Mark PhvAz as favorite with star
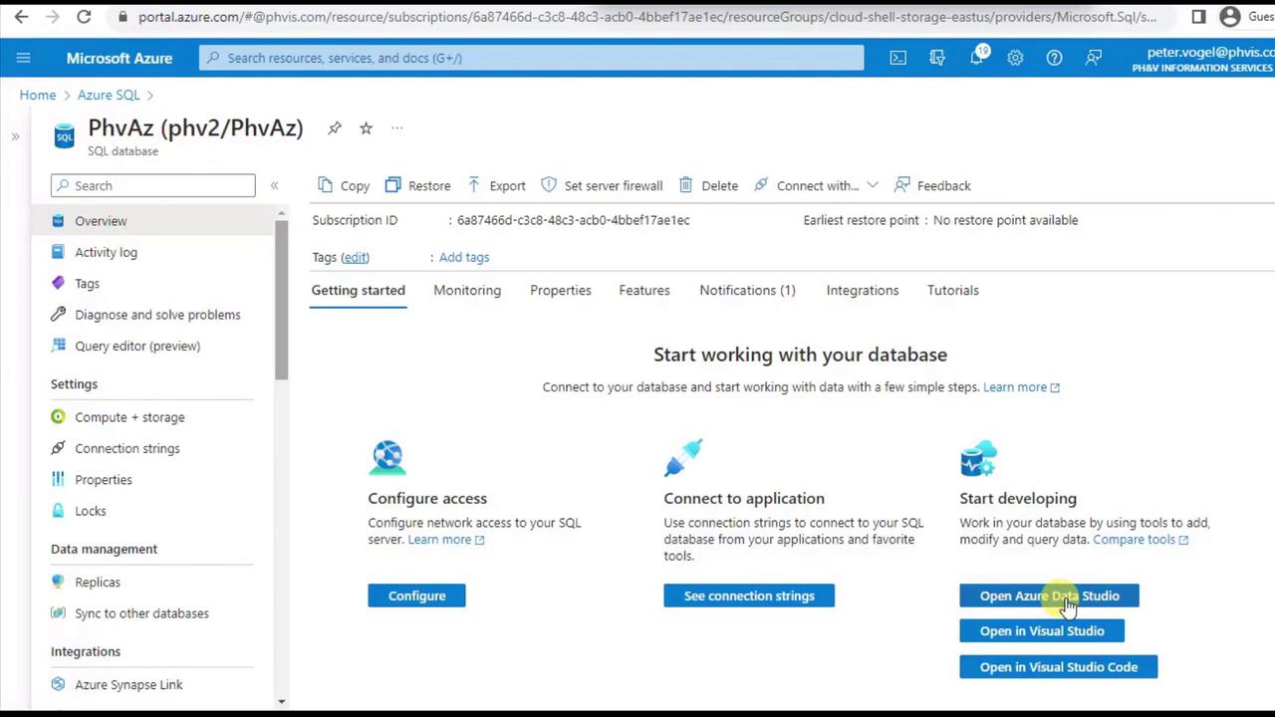 pyautogui.click(x=366, y=127)
